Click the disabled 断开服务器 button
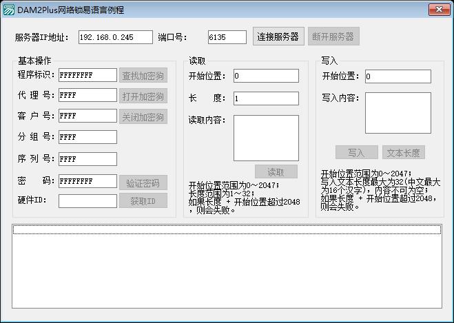This screenshot has width=454, height=323. coord(333,37)
